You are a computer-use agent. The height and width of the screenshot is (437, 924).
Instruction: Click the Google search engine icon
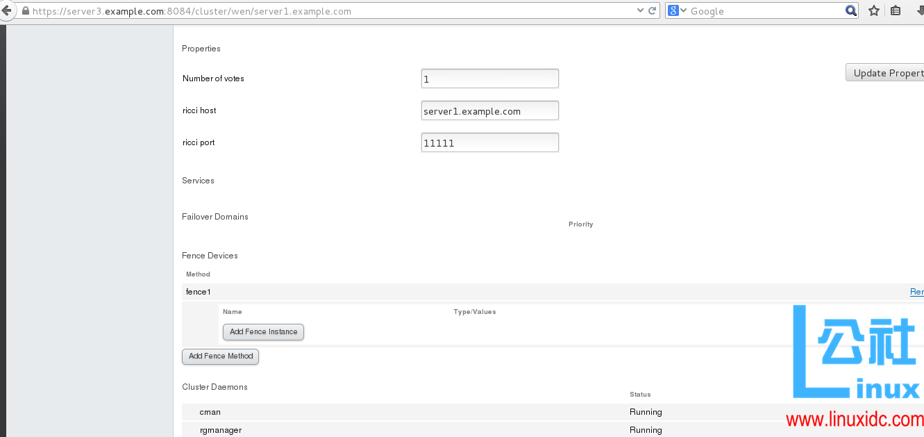(x=674, y=10)
